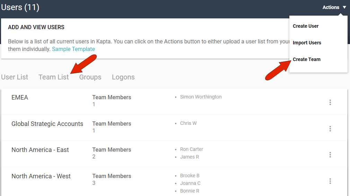Open North America - East kebab menu
Viewport: 350px width, 196px height.
coord(330,155)
